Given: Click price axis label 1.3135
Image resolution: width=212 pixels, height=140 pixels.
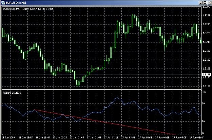Looking at the screenshot, I should tap(207, 86).
